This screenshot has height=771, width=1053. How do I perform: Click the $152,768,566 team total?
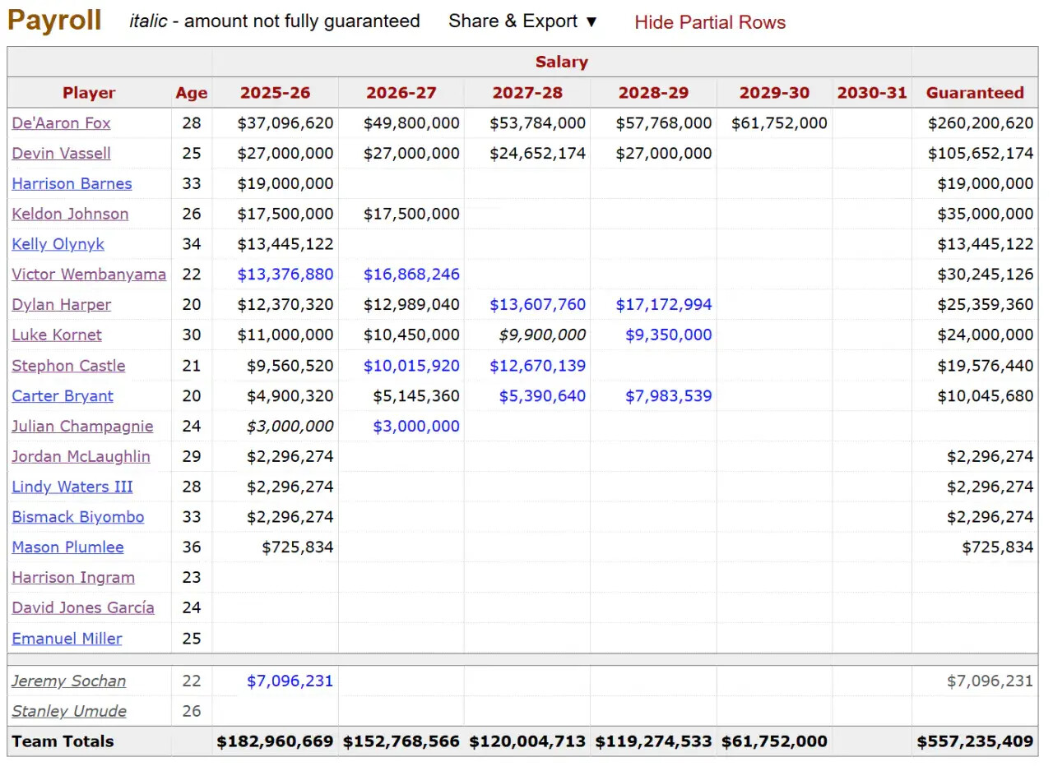(x=401, y=741)
